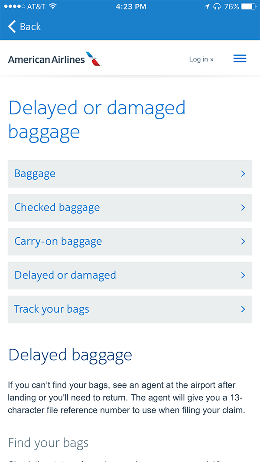Expand the Checked baggage chevron
Image resolution: width=260 pixels, height=462 pixels.
click(x=243, y=207)
